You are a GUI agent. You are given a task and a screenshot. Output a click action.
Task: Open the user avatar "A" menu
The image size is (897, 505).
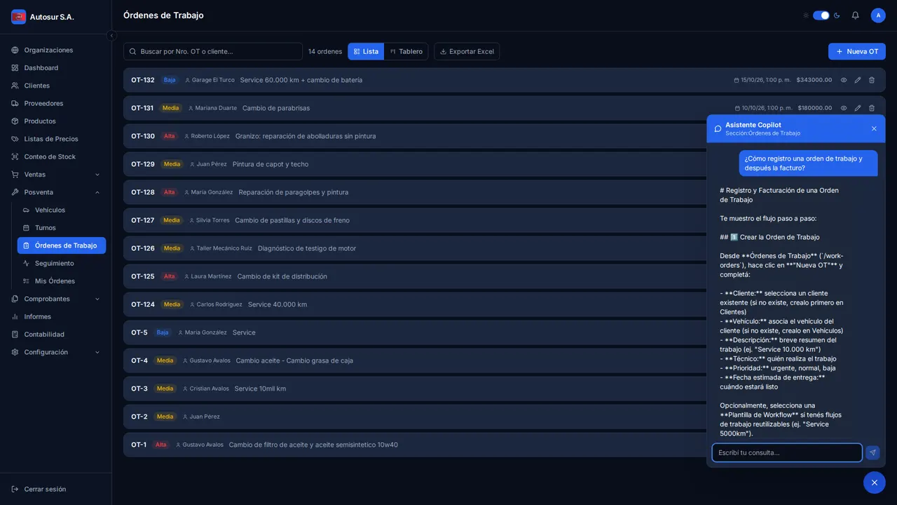point(878,15)
